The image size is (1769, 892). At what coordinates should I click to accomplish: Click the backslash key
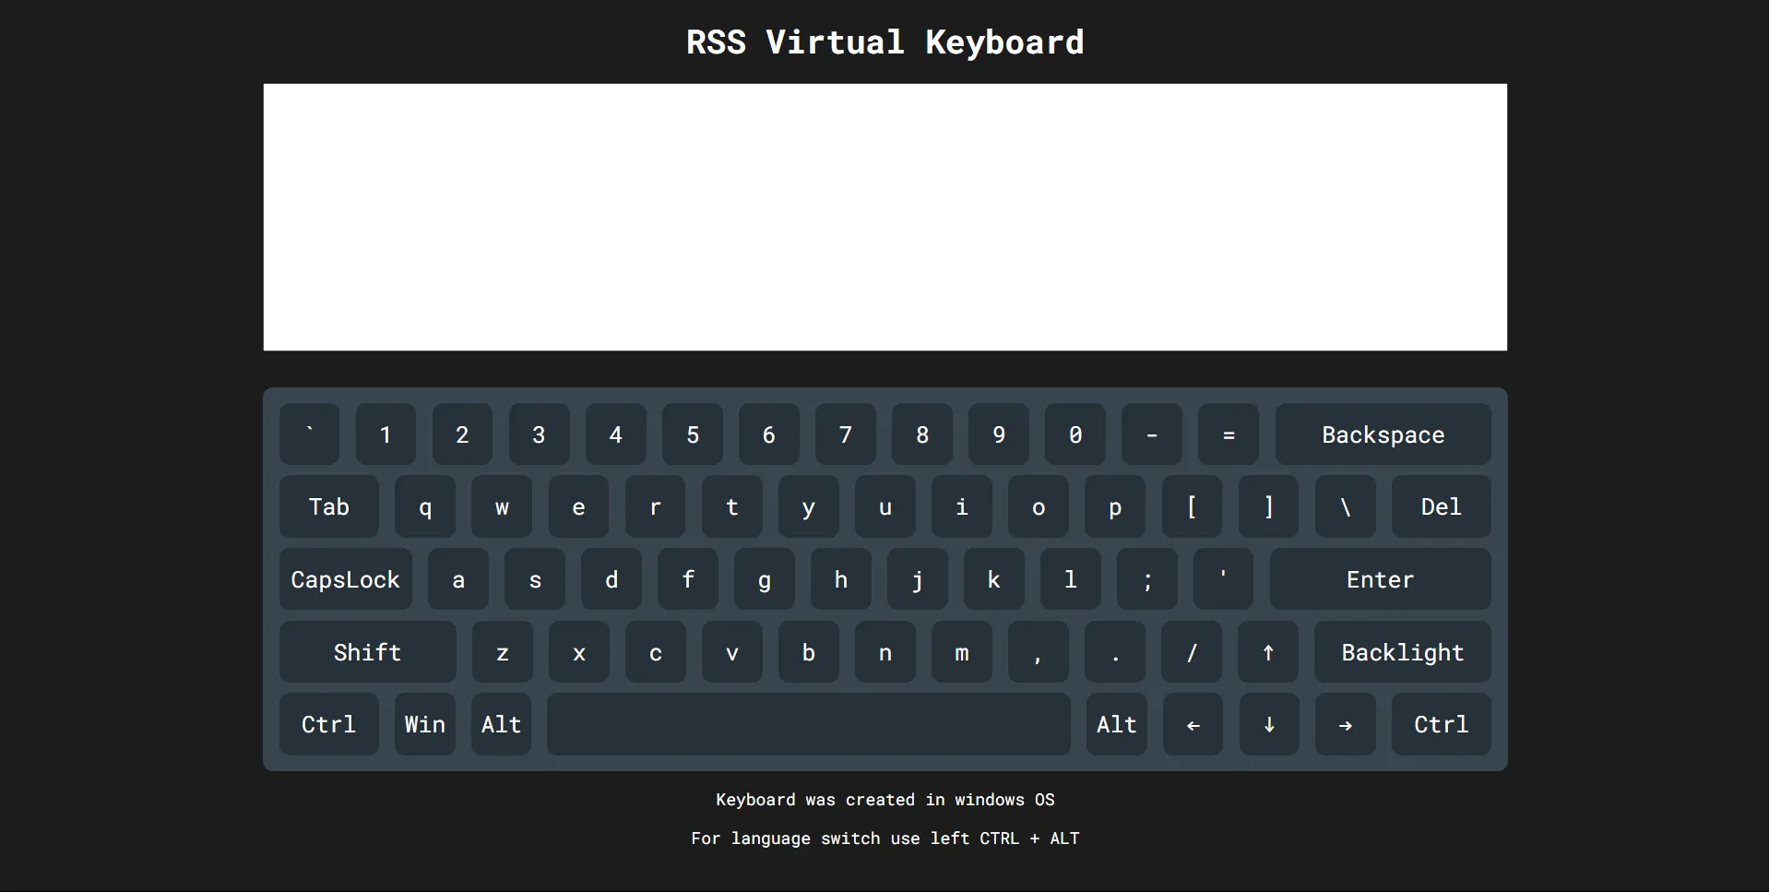click(1346, 506)
